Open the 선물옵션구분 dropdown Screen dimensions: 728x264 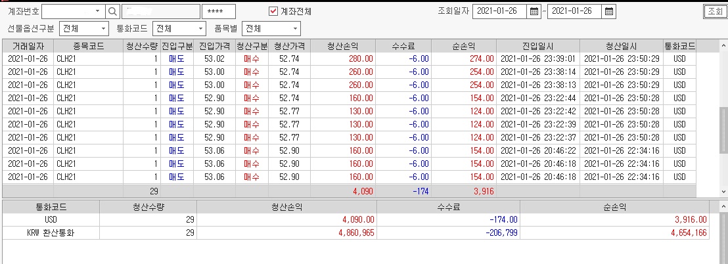coord(102,29)
